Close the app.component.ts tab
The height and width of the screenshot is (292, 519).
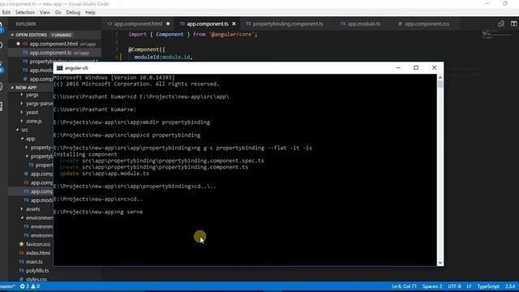point(234,24)
